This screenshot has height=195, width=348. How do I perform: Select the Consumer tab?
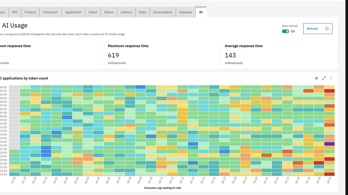[50, 12]
